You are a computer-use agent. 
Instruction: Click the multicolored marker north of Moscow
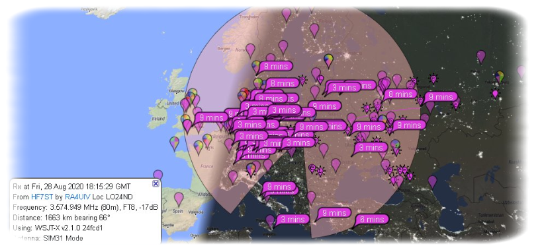329,61
